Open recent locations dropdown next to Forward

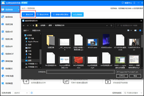[31, 25]
